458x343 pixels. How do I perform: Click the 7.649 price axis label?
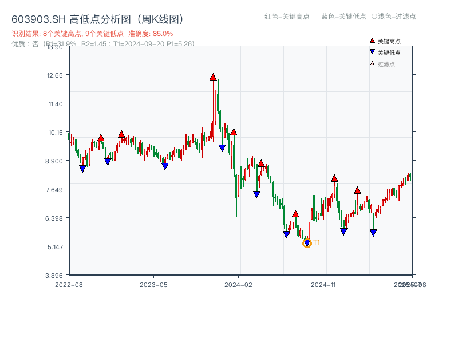click(54, 190)
